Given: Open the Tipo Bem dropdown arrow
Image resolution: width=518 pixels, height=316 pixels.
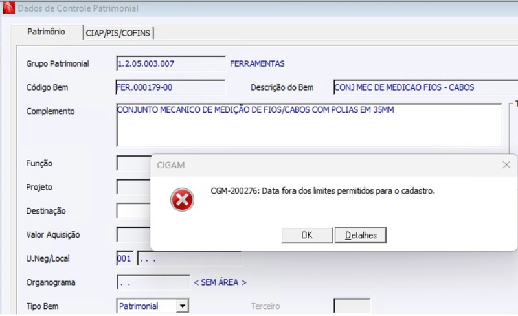Looking at the screenshot, I should [183, 306].
